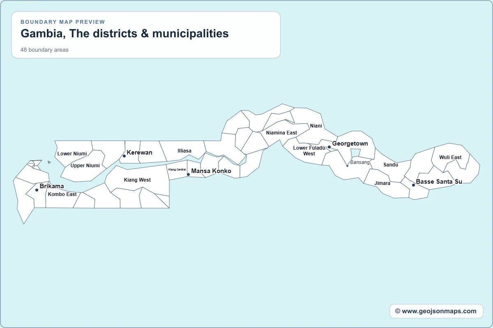The width and height of the screenshot is (493, 328).
Task: Click the Basse Santa Su marker dot
Action: (413, 185)
